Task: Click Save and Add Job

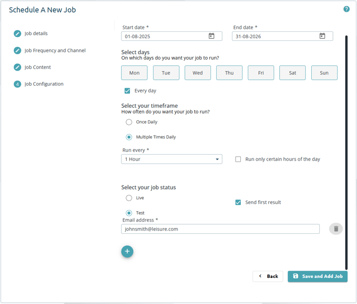Action: (x=318, y=276)
